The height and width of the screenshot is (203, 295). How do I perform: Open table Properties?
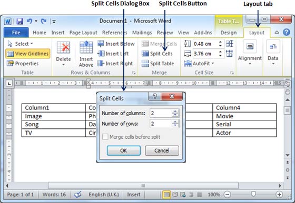click(x=23, y=64)
